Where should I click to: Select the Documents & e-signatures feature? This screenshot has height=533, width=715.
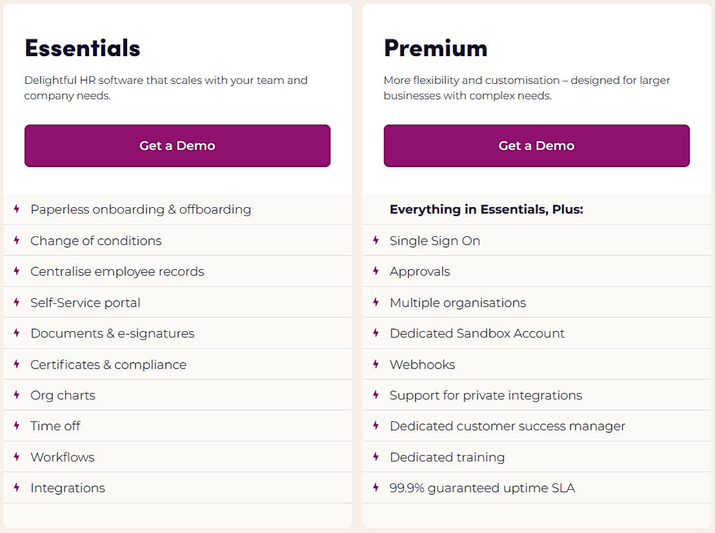point(112,334)
